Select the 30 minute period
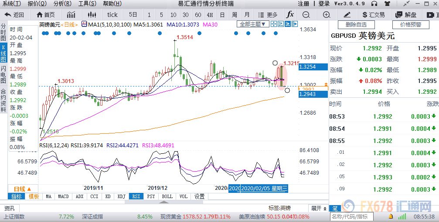The width and height of the screenshot is (439, 222). click(185, 15)
